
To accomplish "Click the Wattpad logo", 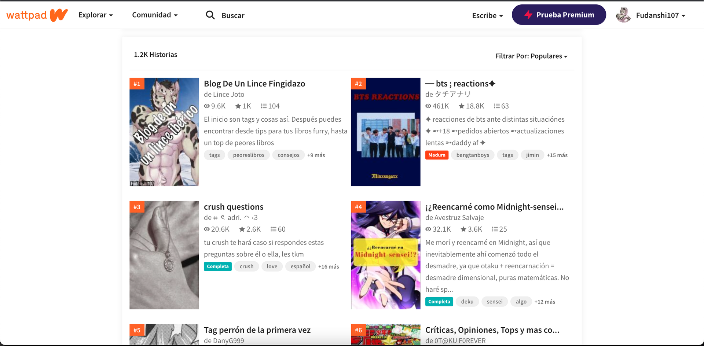I will 37,15.
